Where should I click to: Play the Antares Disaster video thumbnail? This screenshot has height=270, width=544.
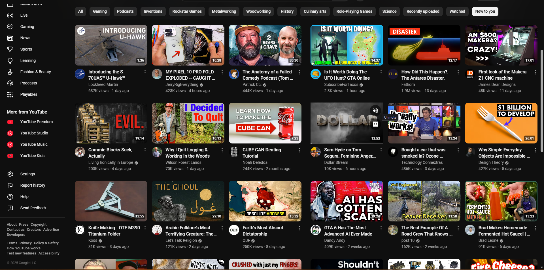tap(424, 45)
